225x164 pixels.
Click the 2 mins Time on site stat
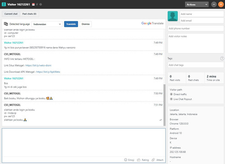(x=214, y=78)
